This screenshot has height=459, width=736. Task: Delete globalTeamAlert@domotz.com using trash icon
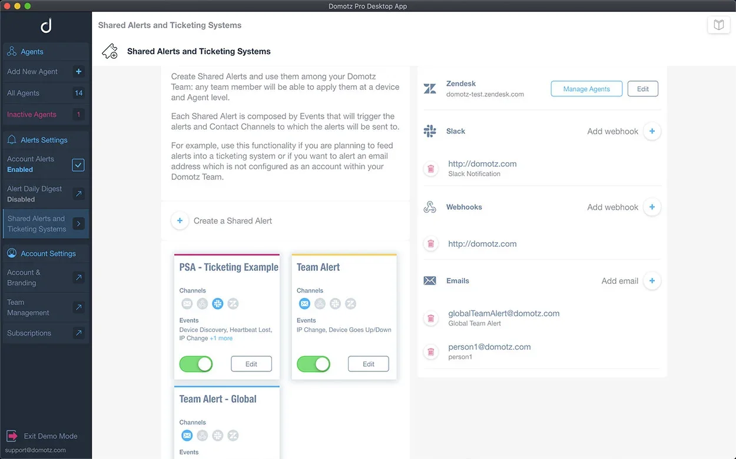coord(431,319)
